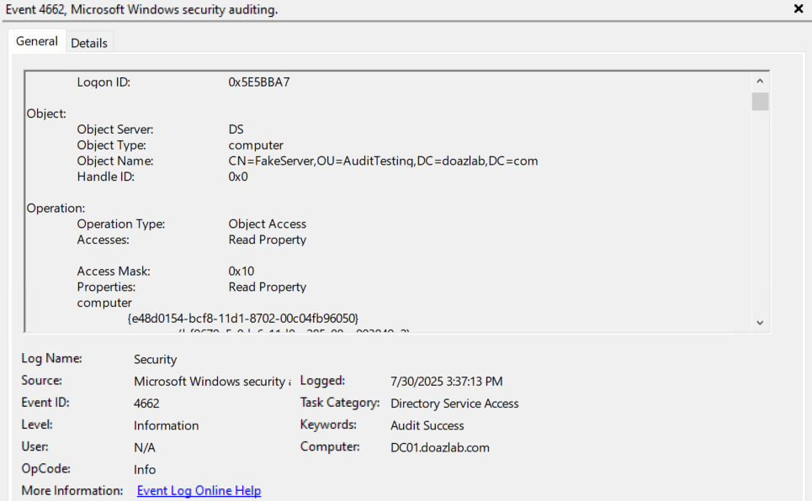Screen dimensions: 812x501
Task: Click the Object Name value CN=FakeServer
Action: click(383, 161)
